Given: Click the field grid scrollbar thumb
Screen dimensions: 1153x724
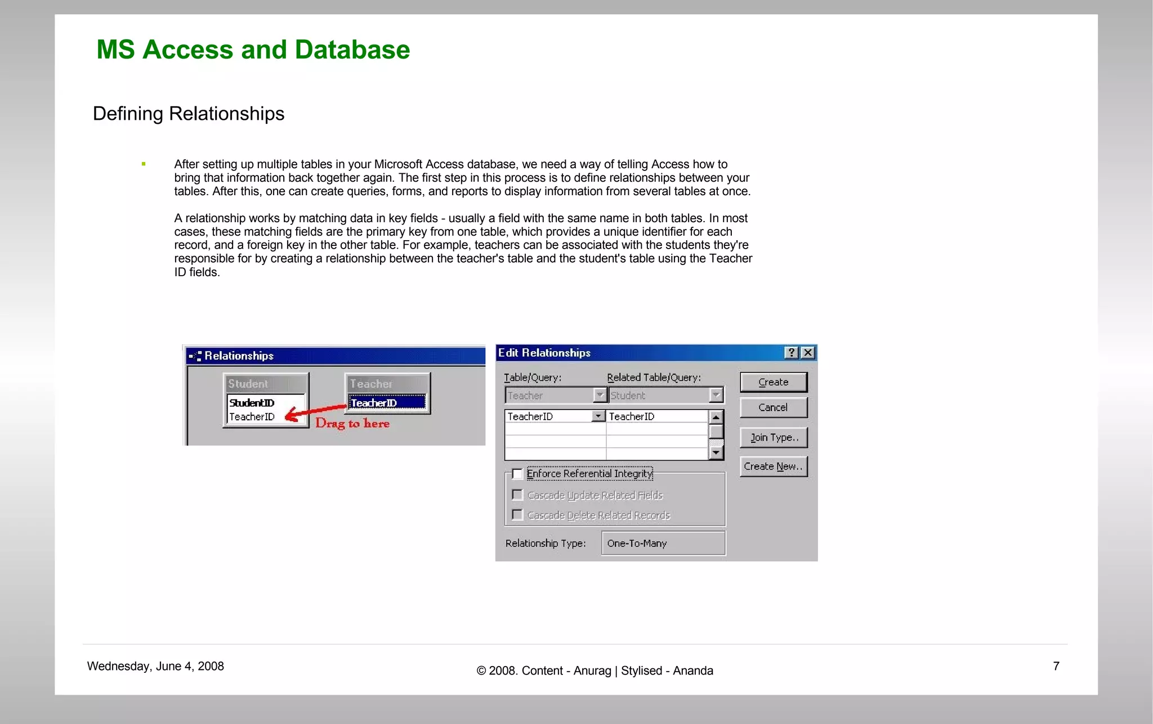Looking at the screenshot, I should 716,432.
